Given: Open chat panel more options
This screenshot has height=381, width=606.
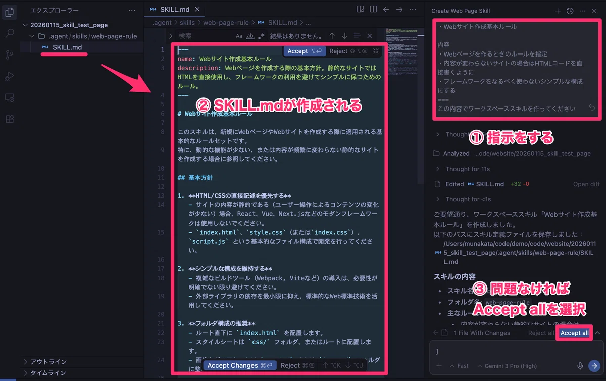Looking at the screenshot, I should pos(582,11).
